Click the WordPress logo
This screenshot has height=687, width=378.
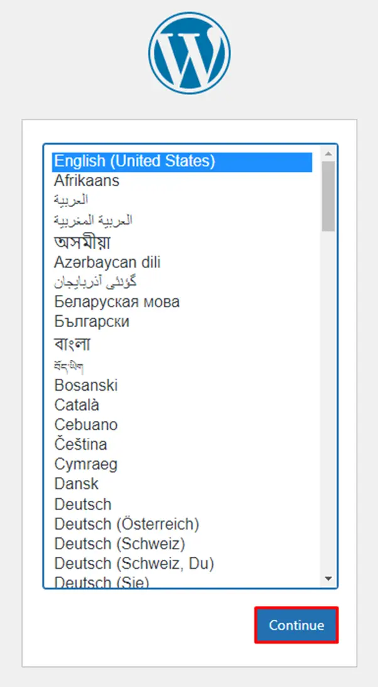click(x=188, y=52)
